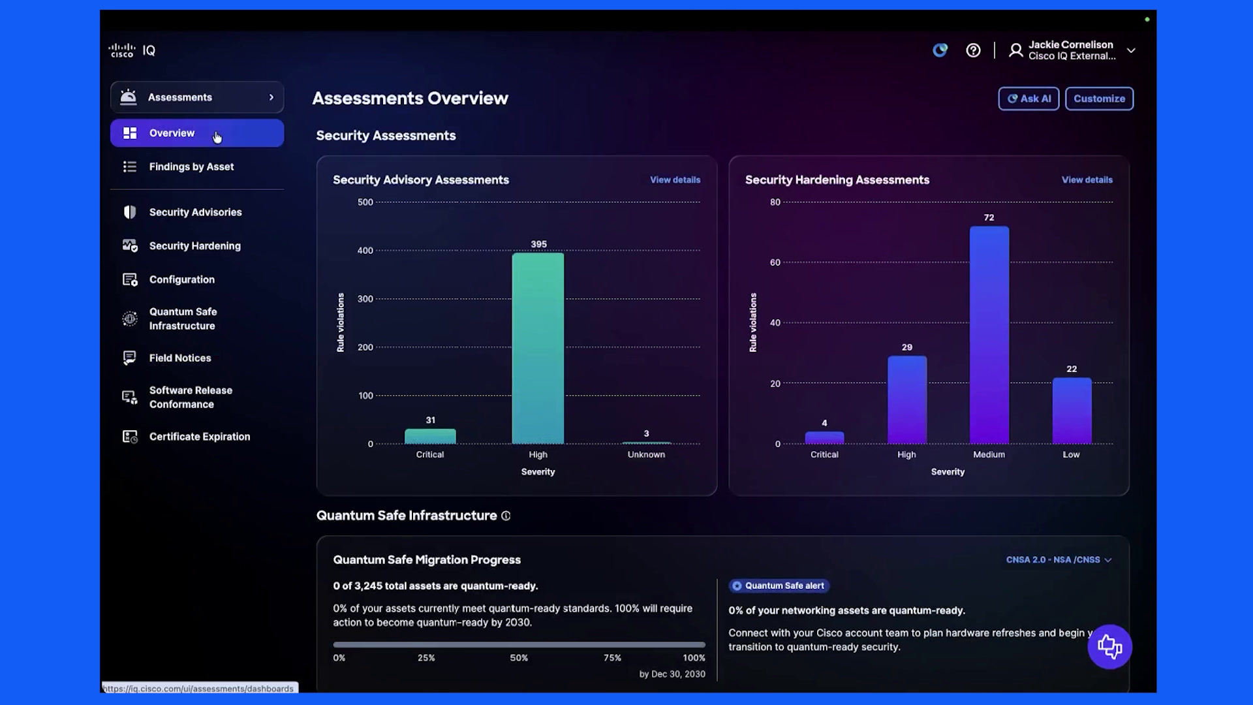Click the Configuration icon
The image size is (1253, 705).
click(130, 279)
